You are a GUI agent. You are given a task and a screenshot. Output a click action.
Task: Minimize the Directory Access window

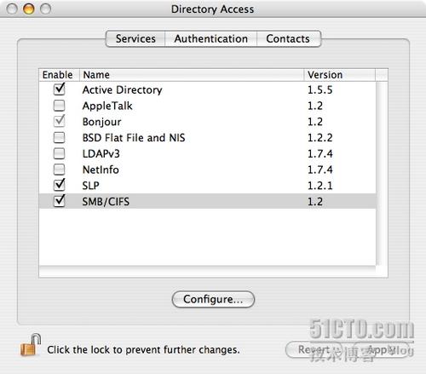point(28,9)
